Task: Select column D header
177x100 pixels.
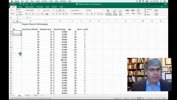Action: pyautogui.click(x=60, y=21)
